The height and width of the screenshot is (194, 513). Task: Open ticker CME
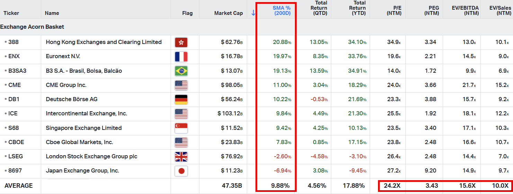[15, 85]
